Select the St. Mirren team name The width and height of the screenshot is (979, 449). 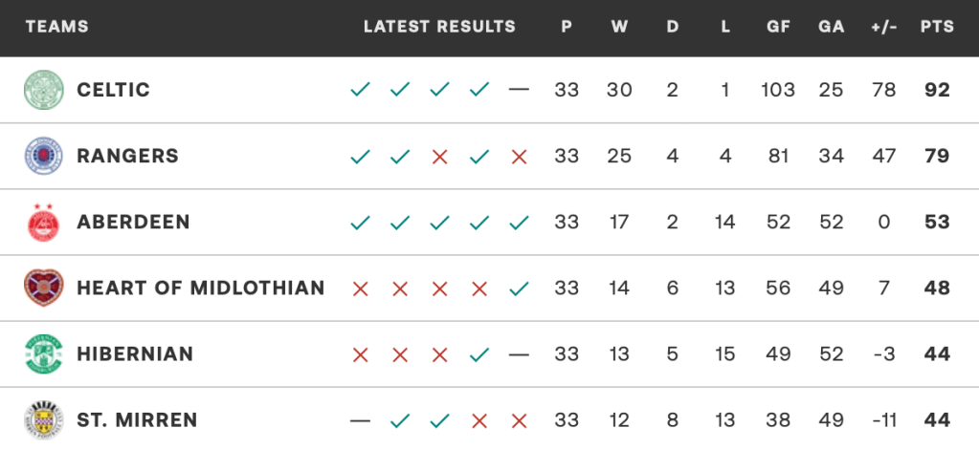tap(137, 419)
